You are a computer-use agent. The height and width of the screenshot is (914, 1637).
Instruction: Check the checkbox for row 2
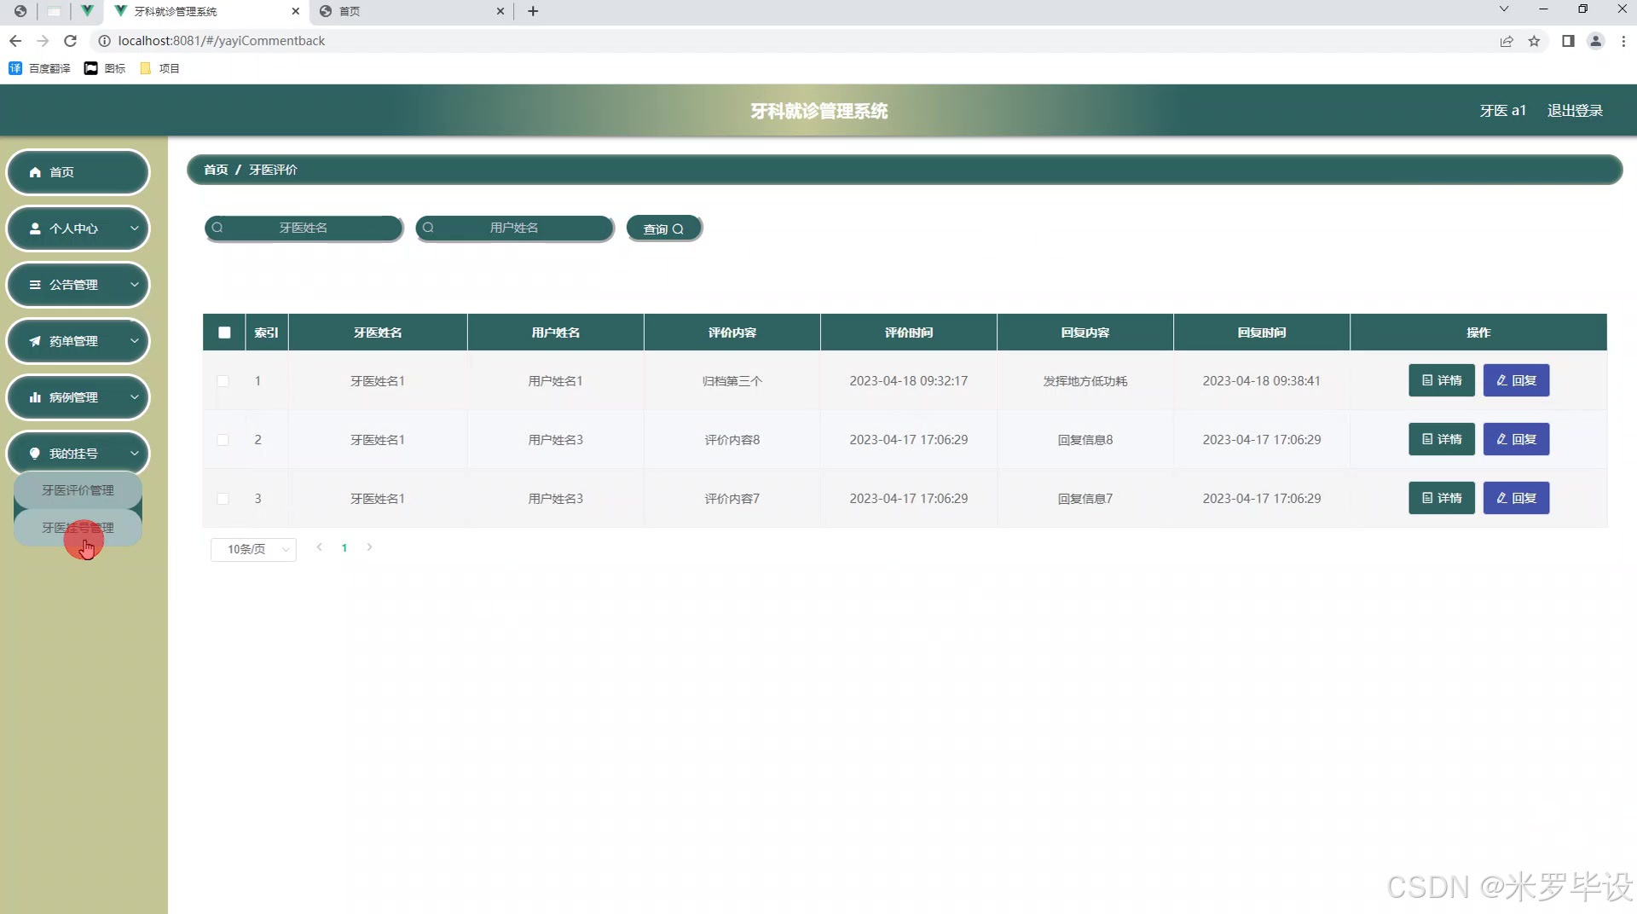pos(223,440)
